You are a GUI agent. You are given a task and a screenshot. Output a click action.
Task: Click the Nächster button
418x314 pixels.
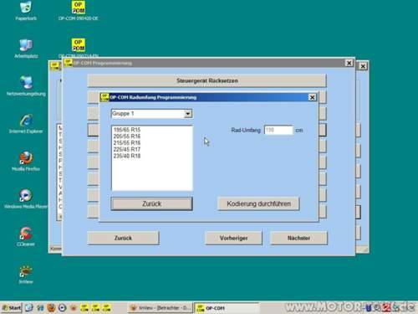[x=298, y=238]
